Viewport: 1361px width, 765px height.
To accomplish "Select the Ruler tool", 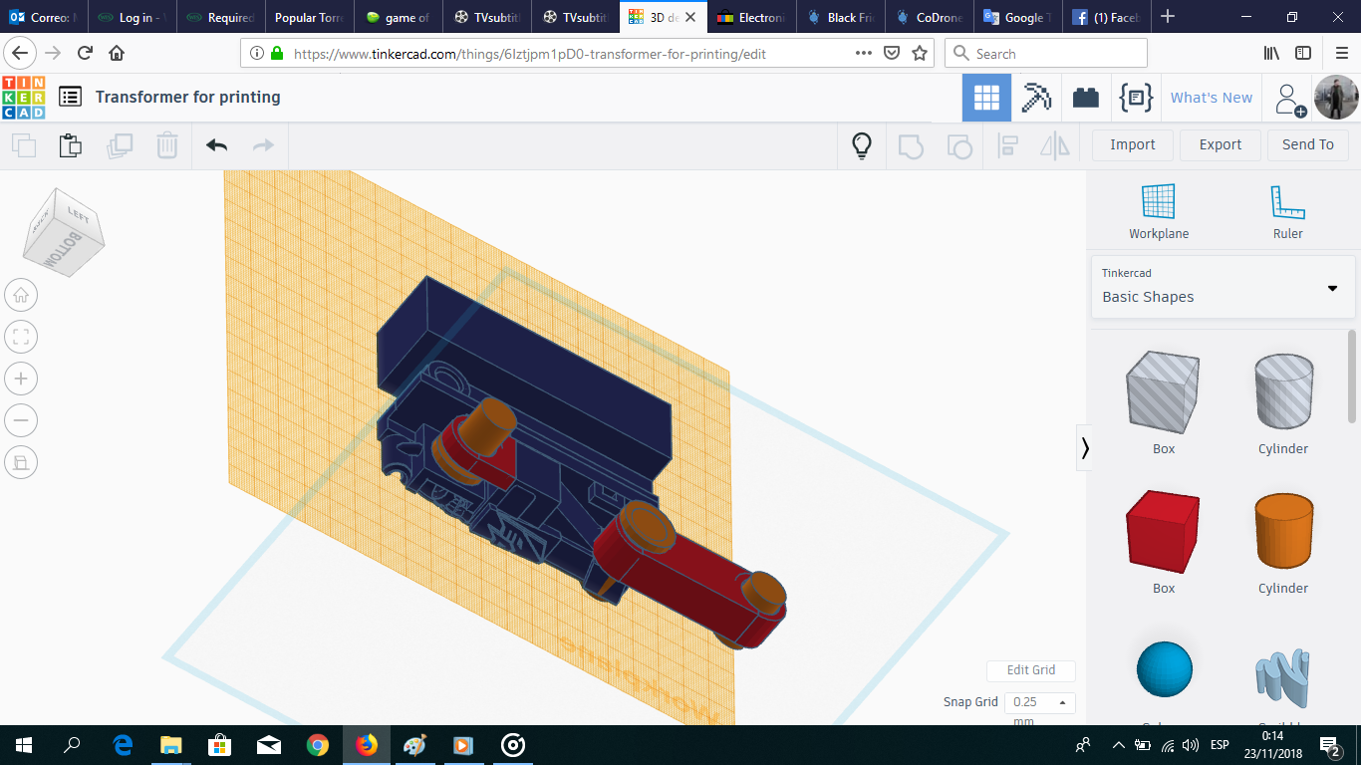I will point(1288,212).
